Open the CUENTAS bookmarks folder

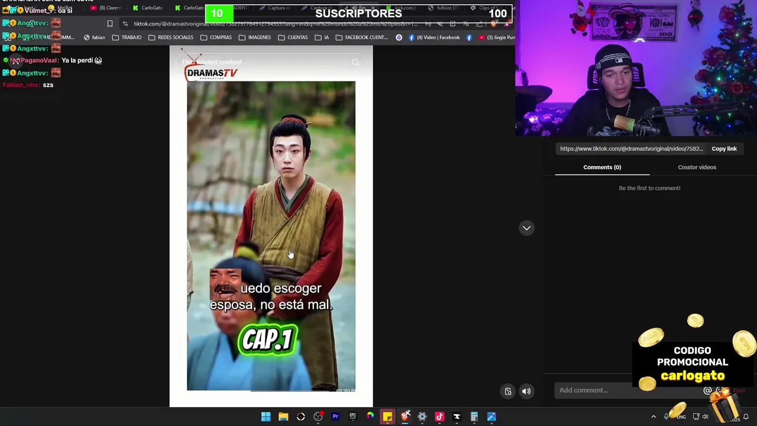pyautogui.click(x=293, y=37)
